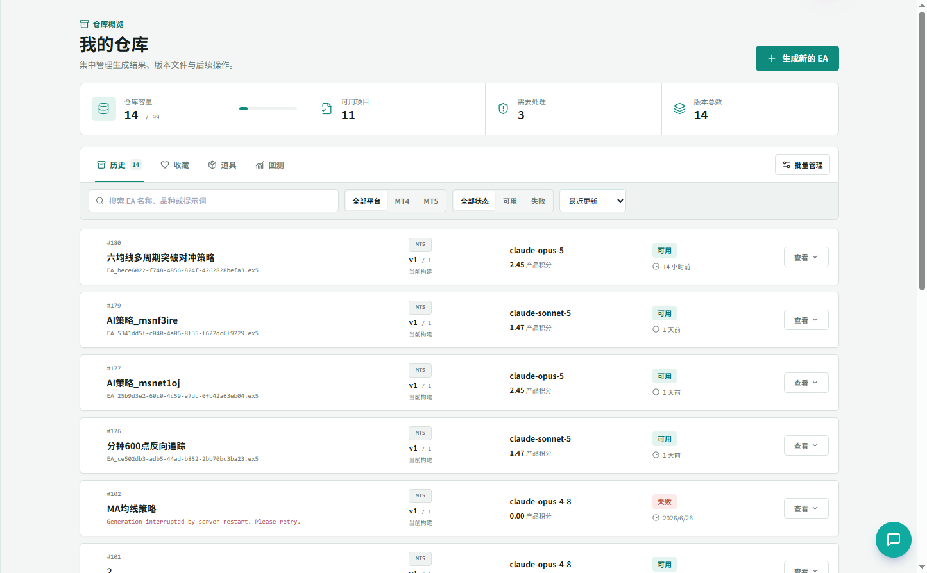Expand 查看 menu for AI策略_msnf3ire
The height and width of the screenshot is (573, 927).
coord(806,320)
